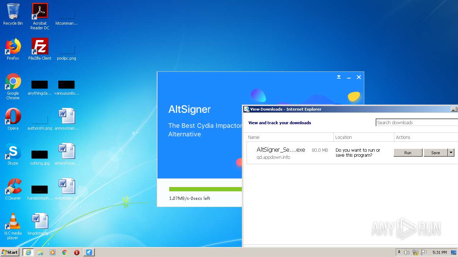Open Firefox desktop shortcut
Image resolution: width=458 pixels, height=257 pixels.
click(x=13, y=49)
